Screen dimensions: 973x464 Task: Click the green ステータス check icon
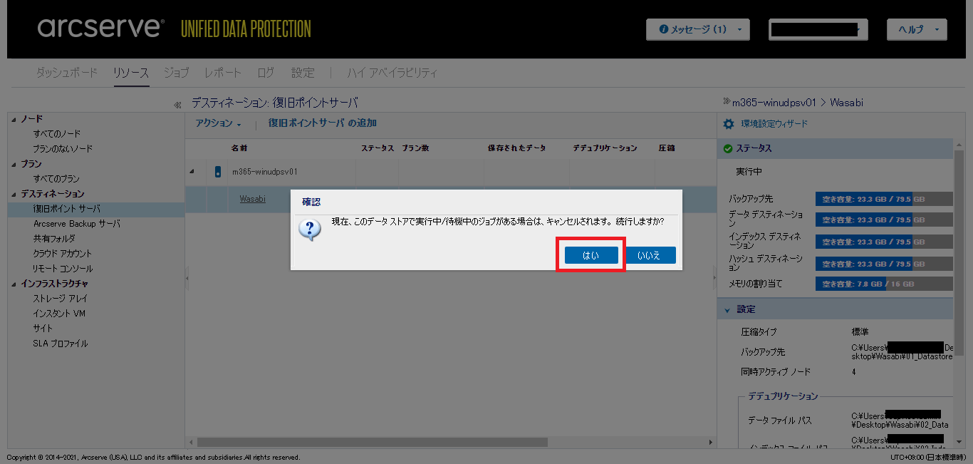(x=727, y=148)
